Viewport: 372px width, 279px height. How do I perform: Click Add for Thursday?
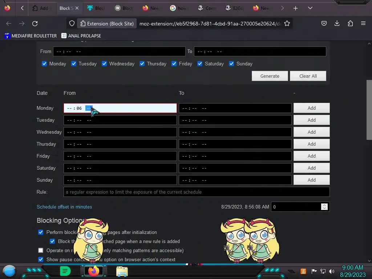(x=311, y=144)
